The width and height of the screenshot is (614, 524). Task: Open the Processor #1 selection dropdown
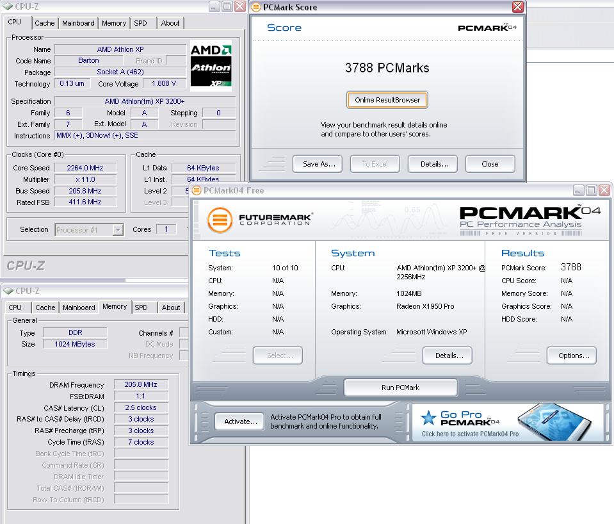(118, 230)
